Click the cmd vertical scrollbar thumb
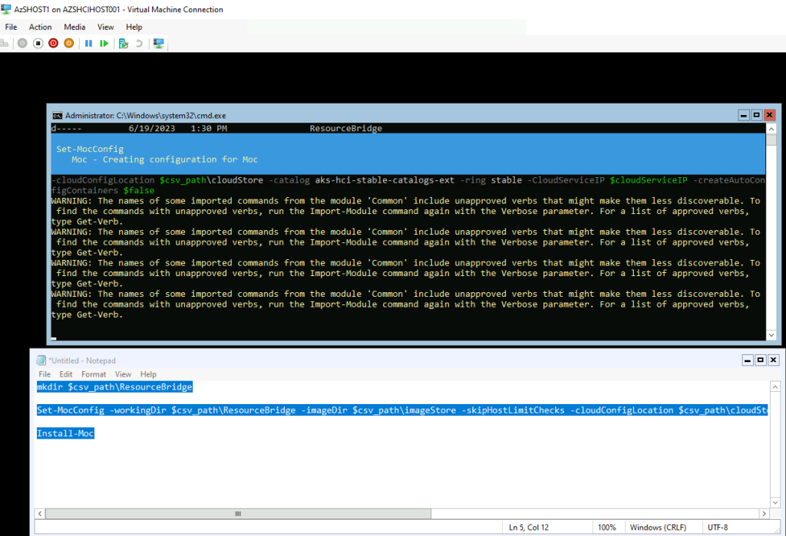The height and width of the screenshot is (536, 786). point(771,140)
